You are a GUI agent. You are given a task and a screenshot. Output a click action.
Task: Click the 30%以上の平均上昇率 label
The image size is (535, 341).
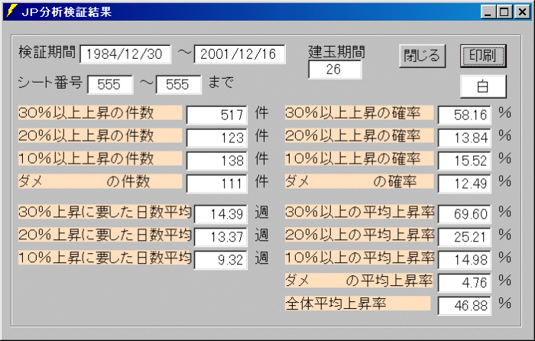coord(360,212)
